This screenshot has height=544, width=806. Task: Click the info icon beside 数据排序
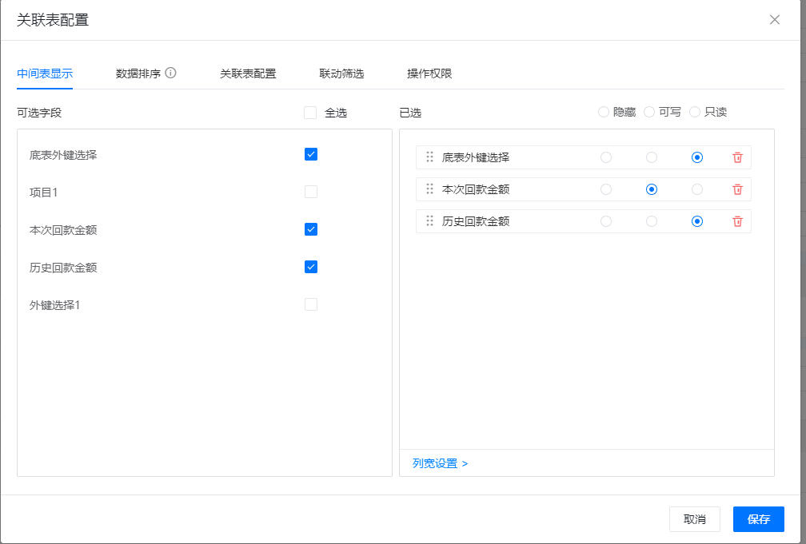170,73
